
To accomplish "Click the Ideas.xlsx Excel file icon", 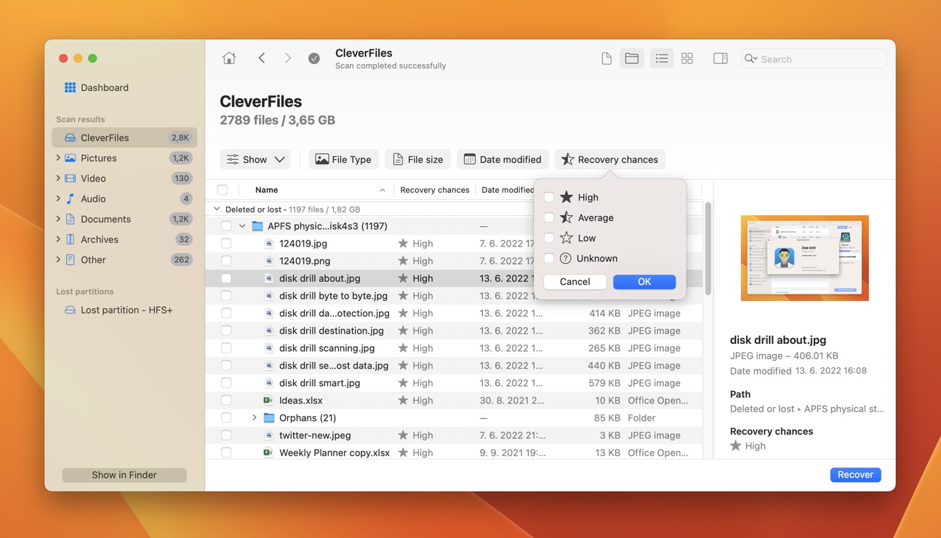I will pos(268,401).
